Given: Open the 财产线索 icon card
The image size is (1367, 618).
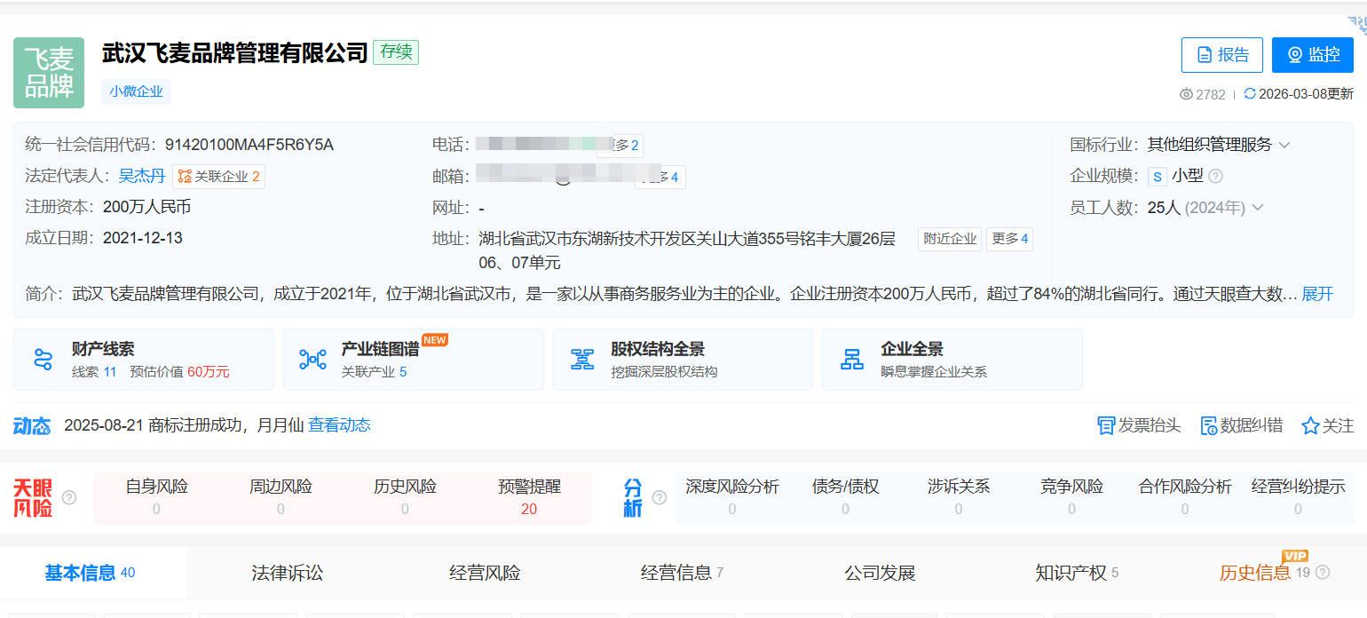Looking at the screenshot, I should click(x=43, y=360).
